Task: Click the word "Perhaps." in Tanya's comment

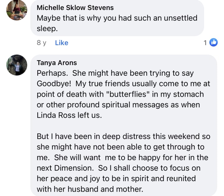Action: (x=51, y=73)
